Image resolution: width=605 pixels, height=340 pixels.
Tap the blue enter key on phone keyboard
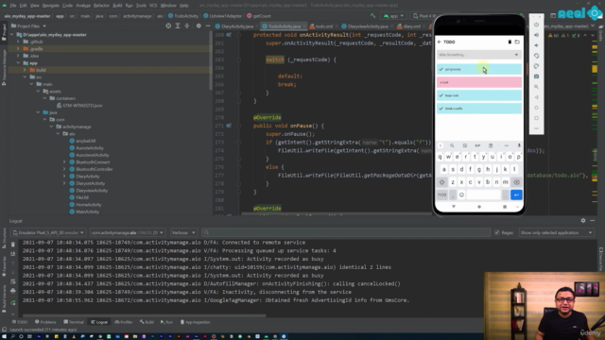click(516, 195)
